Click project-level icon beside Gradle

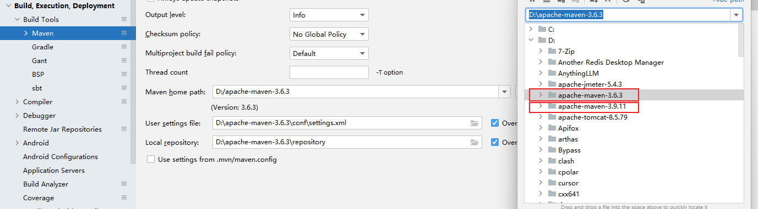(124, 47)
